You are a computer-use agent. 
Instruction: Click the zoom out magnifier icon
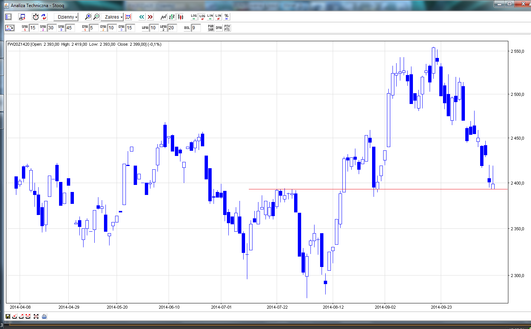click(96, 17)
